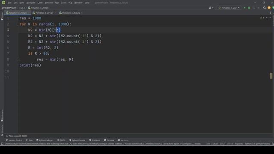The width and height of the screenshot is (274, 154).
Task: Open the Services tool window
Action: pyautogui.click(x=122, y=140)
